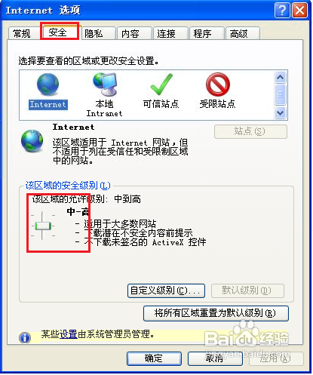
Task: Click the large globe icon beside the Internet description
Action: 32,141
